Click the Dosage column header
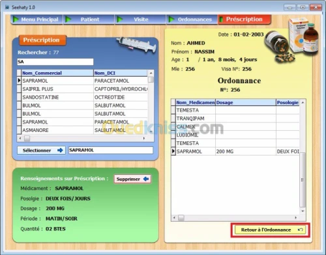Image resolution: width=326 pixels, height=255 pixels. (246, 103)
